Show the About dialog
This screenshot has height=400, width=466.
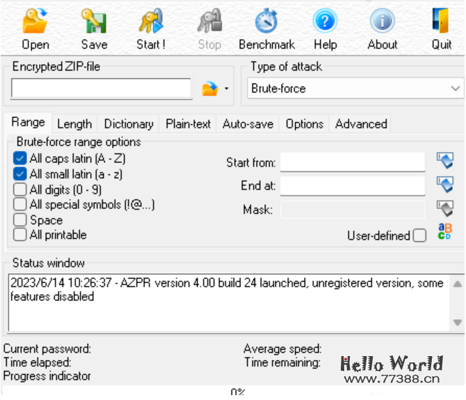(382, 22)
